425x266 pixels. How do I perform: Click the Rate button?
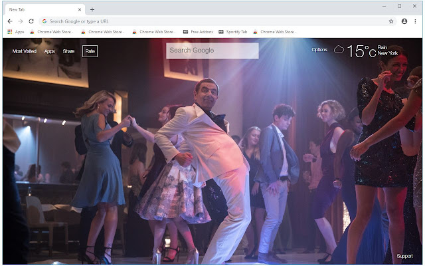coord(90,51)
